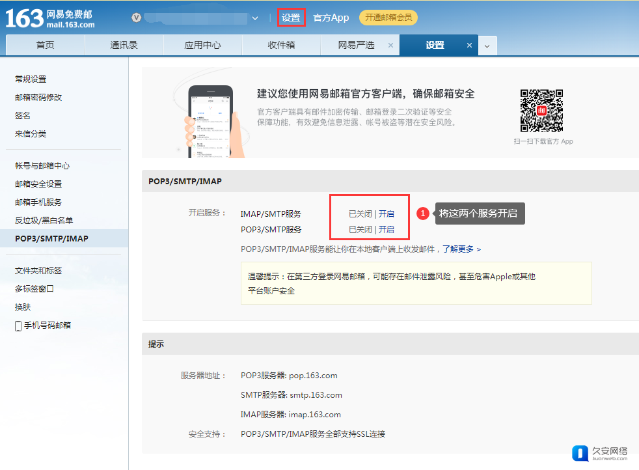
Task: Enable the POP3/SMTP service via 开启
Action: point(387,229)
